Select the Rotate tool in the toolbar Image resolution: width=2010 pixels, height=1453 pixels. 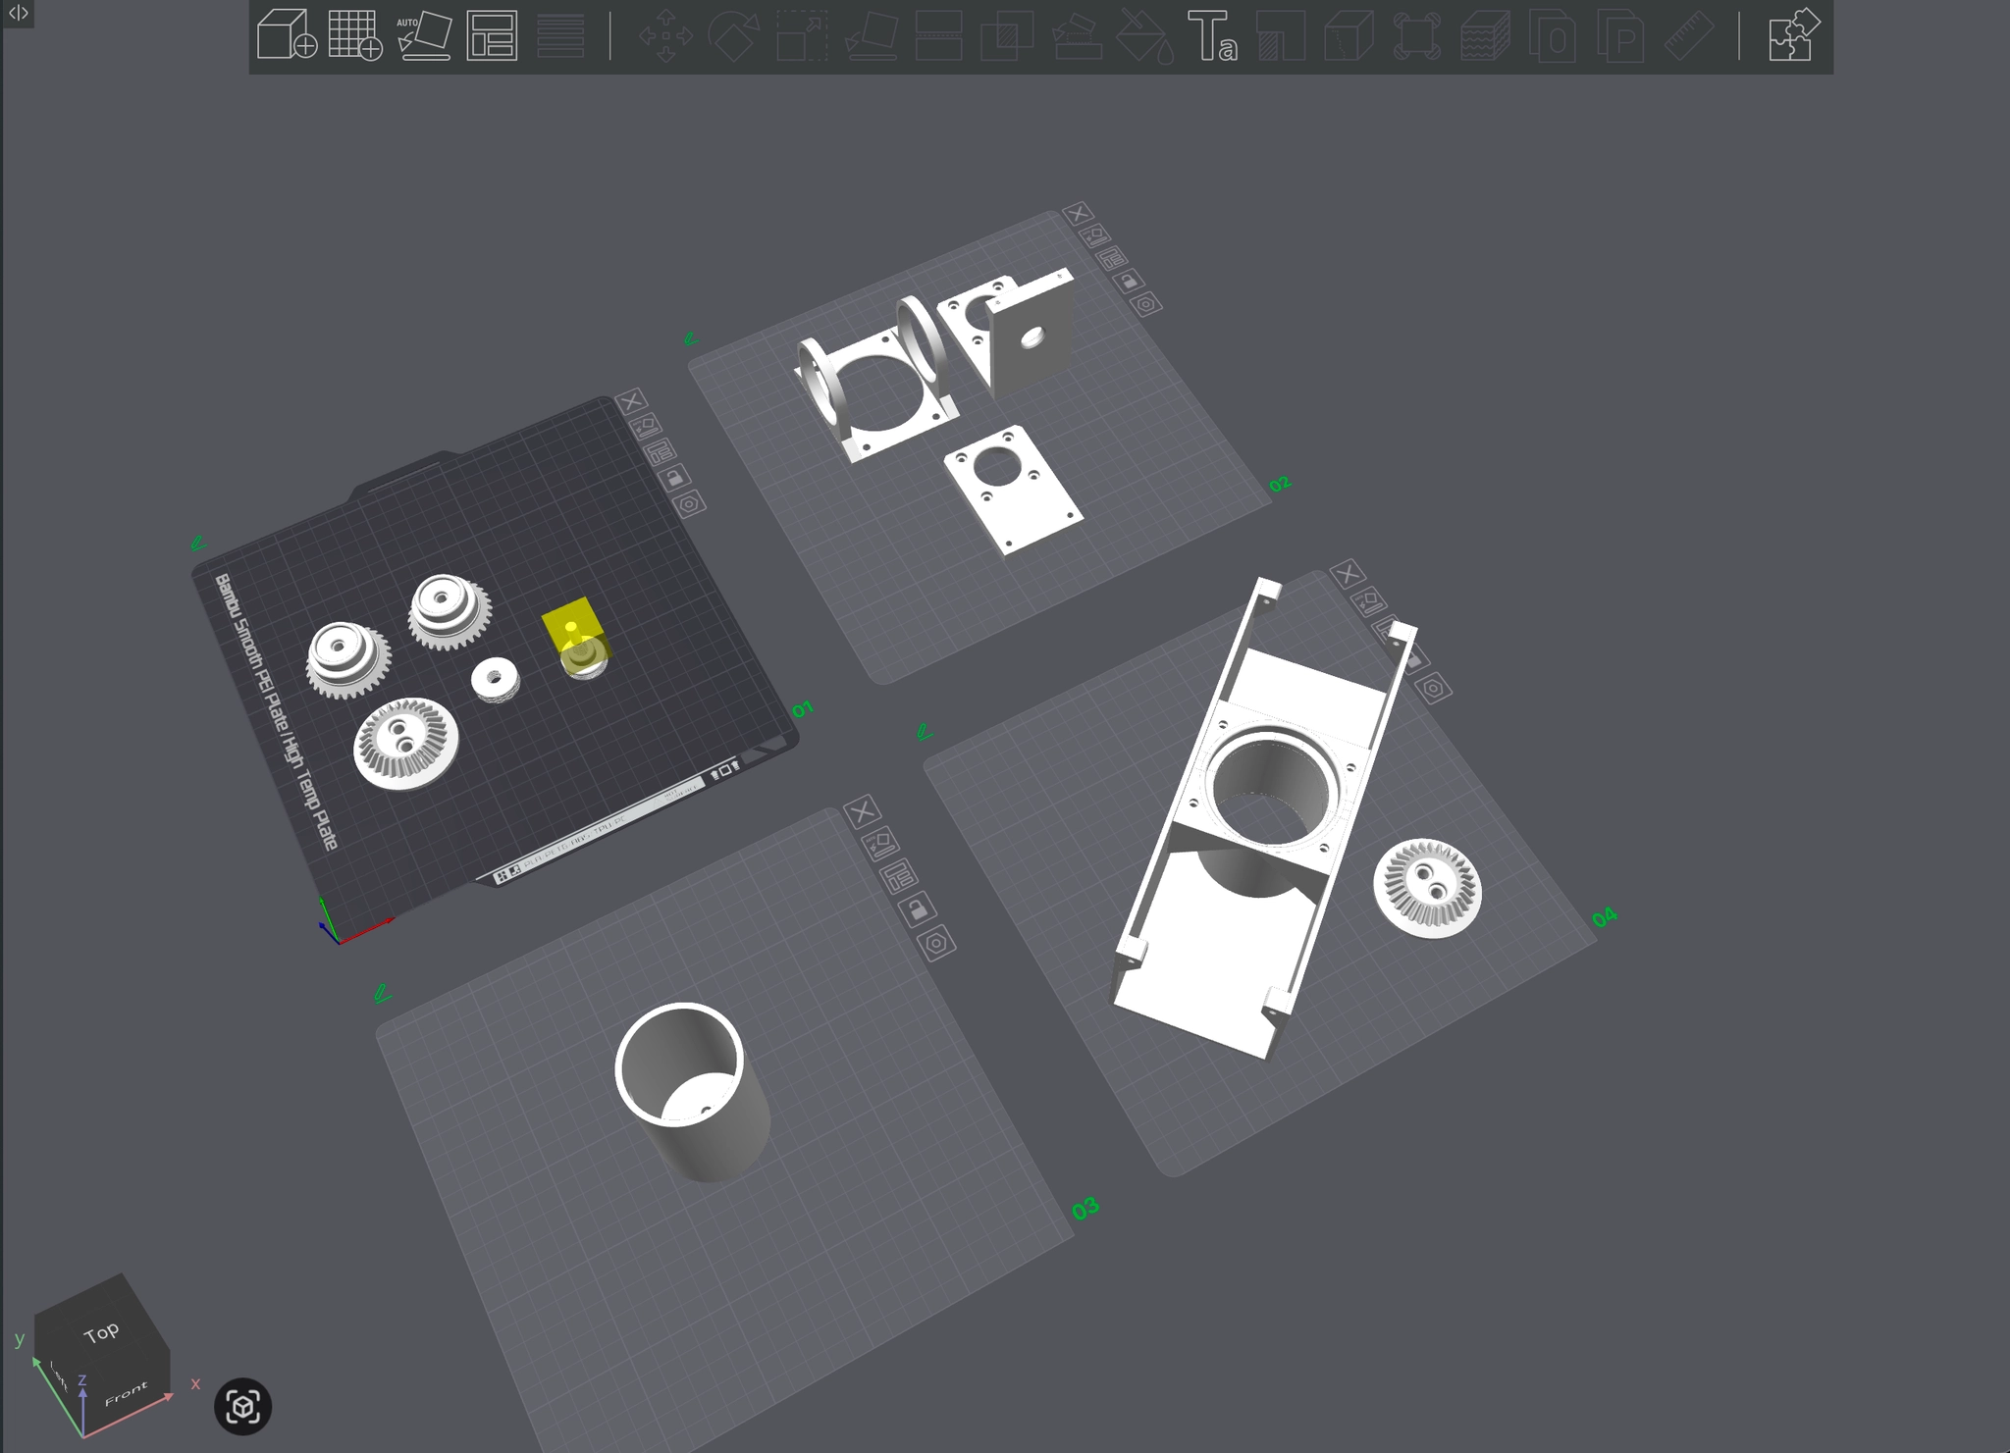click(734, 36)
